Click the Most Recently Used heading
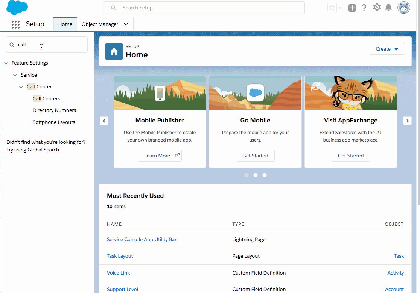The height and width of the screenshot is (293, 420). (135, 196)
